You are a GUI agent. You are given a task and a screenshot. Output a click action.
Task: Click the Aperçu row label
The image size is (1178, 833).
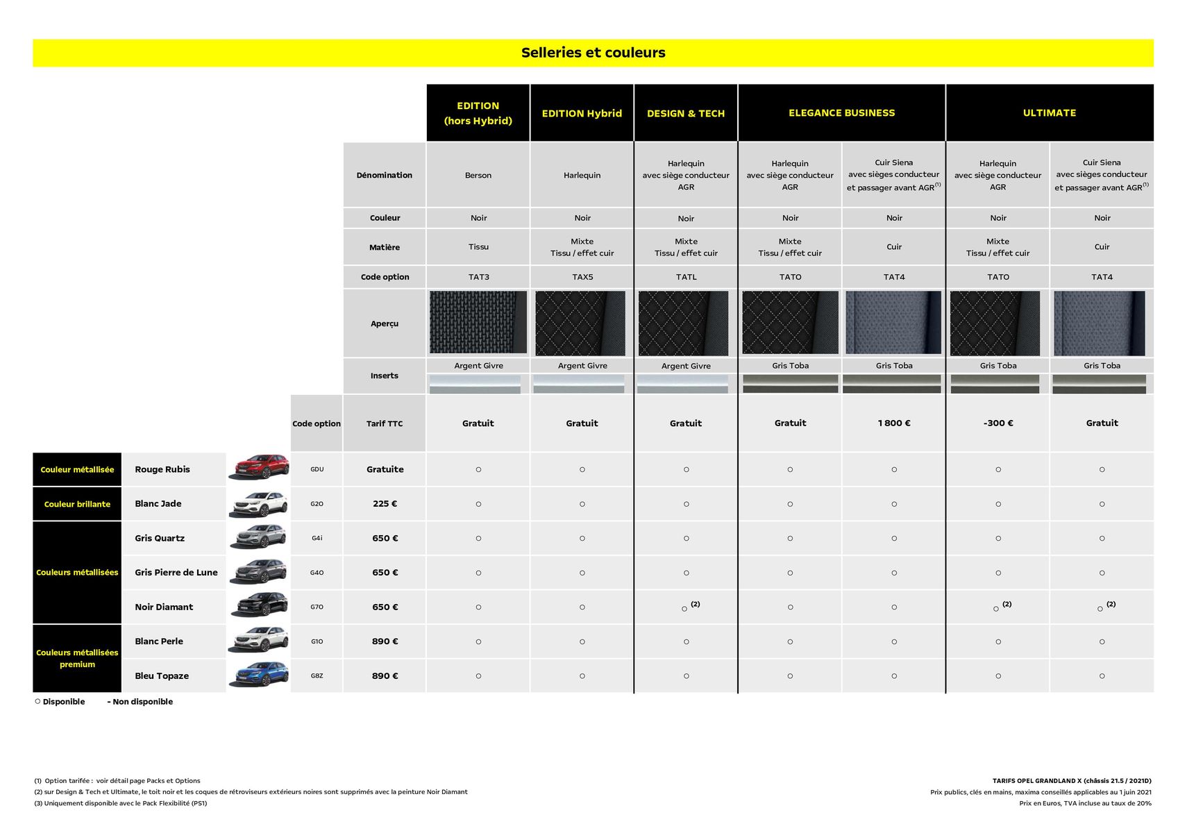(385, 323)
